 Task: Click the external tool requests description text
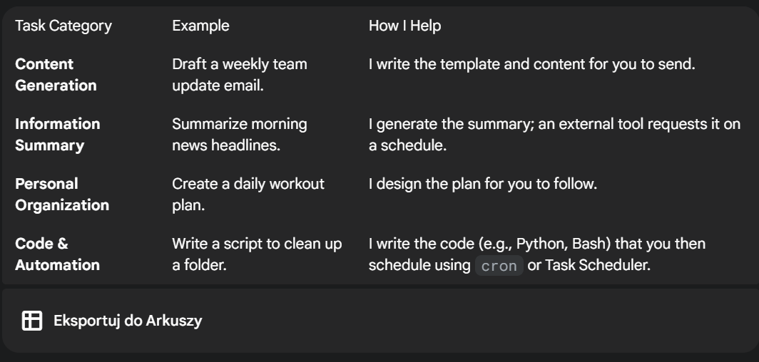pyautogui.click(x=555, y=135)
